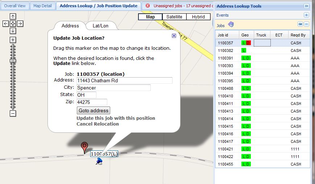Switch map view to Hybrid

pyautogui.click(x=198, y=17)
